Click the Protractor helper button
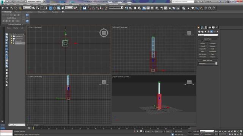 tap(203, 57)
